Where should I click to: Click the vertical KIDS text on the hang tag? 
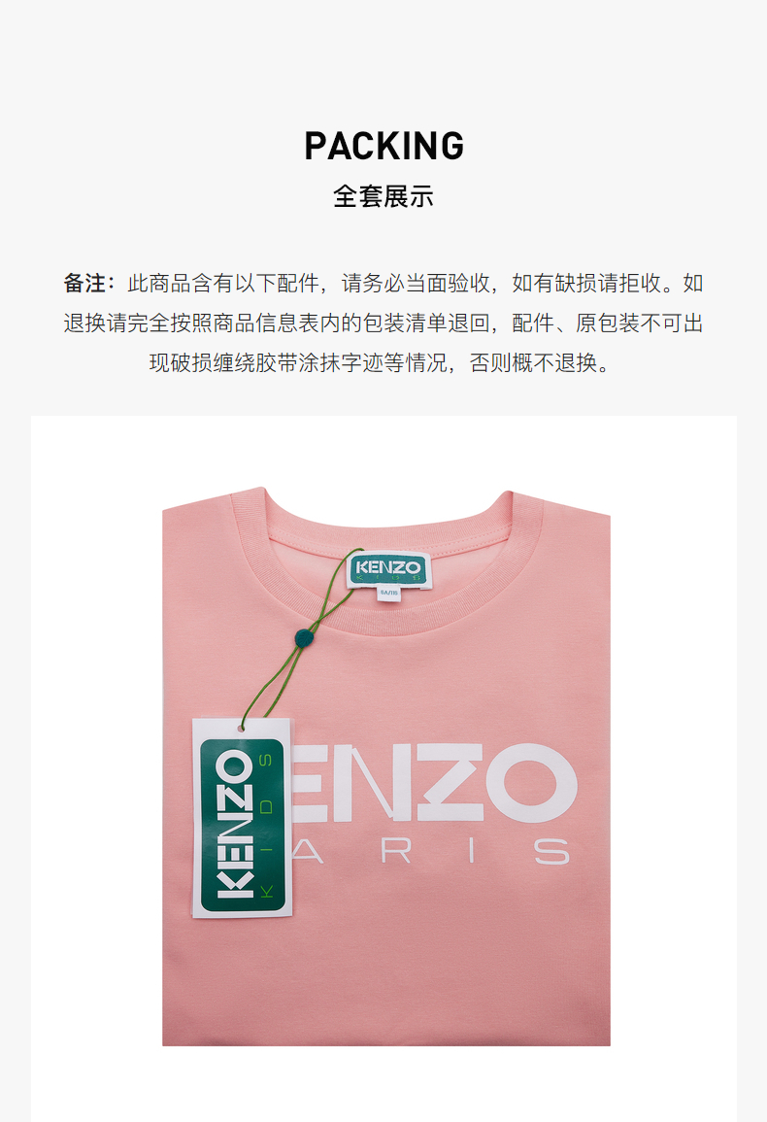click(266, 824)
